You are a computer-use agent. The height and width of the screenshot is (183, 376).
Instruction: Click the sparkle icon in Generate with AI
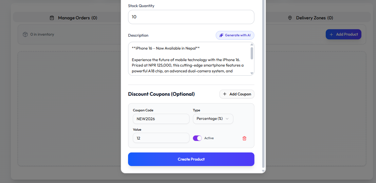[221, 35]
